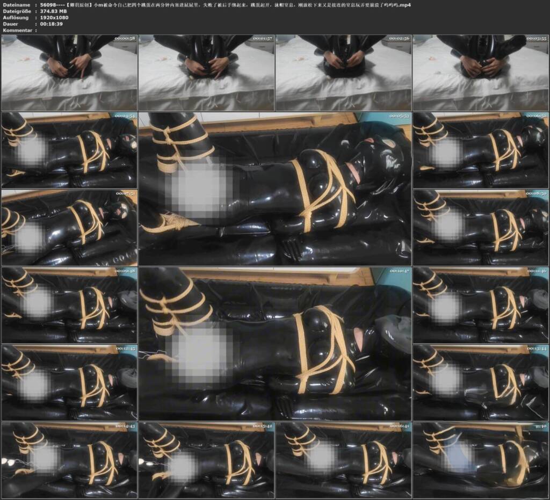
Task: Select the large thumbnail stamped 00:05:53
Action: tap(275, 189)
